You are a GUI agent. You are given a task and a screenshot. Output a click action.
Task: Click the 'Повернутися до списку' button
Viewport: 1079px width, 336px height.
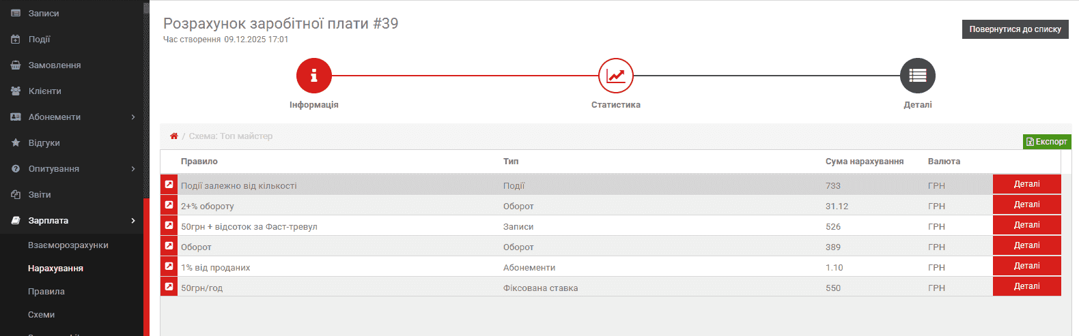click(x=1015, y=29)
